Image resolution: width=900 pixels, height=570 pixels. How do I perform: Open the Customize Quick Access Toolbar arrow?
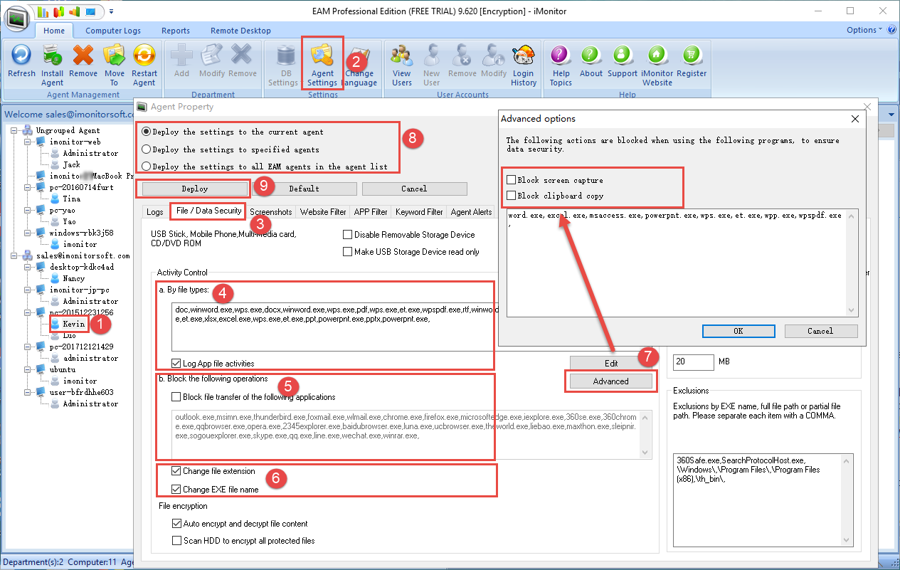tap(112, 12)
